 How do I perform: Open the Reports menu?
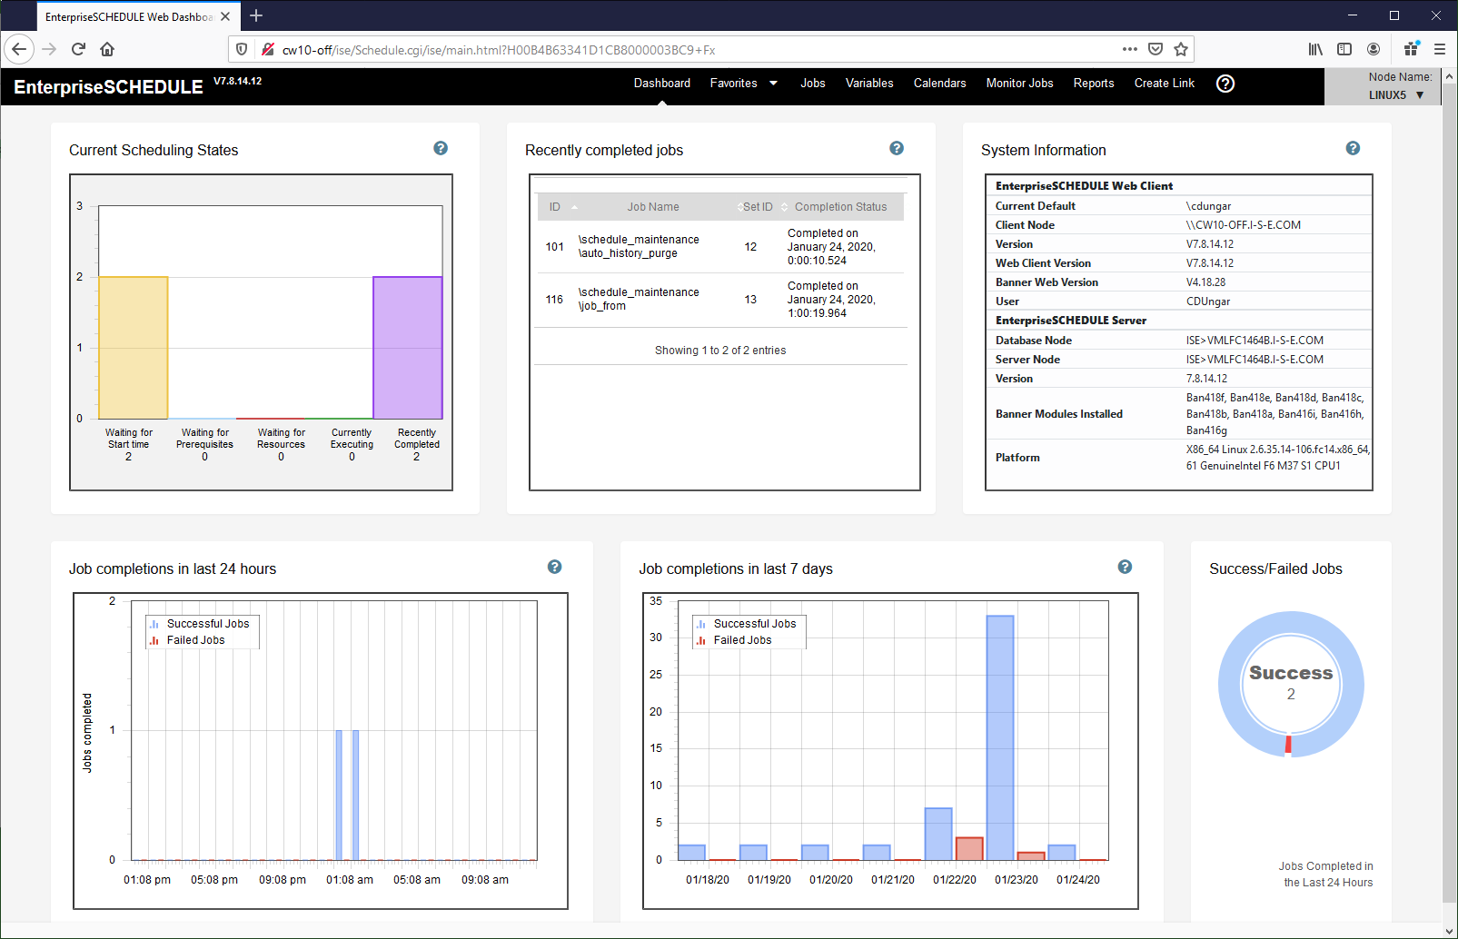(1094, 83)
